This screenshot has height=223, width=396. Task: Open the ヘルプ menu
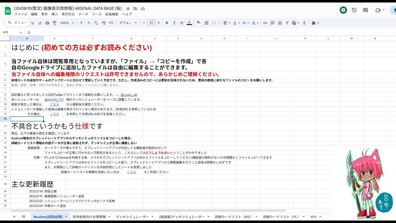[127, 14]
